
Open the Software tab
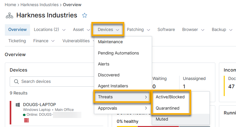click(x=166, y=30)
